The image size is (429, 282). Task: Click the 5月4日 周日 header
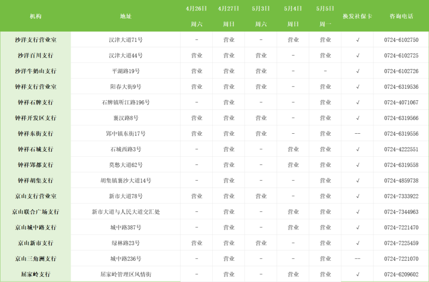pyautogui.click(x=293, y=16)
